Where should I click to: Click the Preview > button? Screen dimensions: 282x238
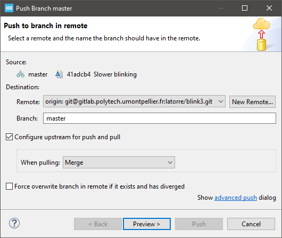[x=147, y=224]
